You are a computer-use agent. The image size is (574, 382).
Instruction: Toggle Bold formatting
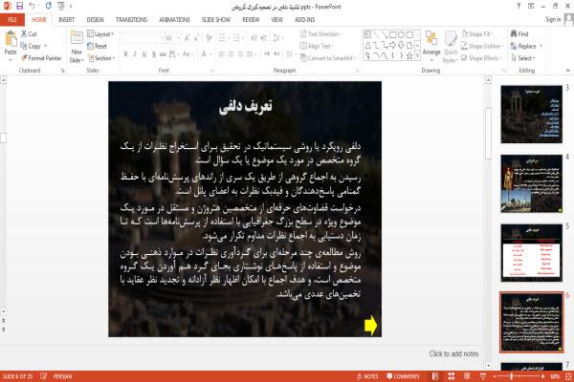(125, 54)
